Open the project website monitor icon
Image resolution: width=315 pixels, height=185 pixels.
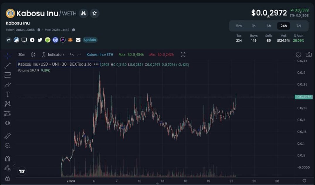pos(24,40)
